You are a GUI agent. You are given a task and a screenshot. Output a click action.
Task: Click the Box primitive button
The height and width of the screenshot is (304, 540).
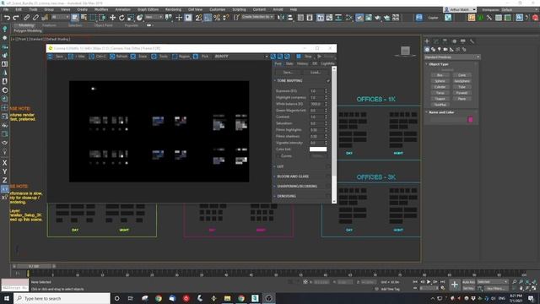coord(440,75)
